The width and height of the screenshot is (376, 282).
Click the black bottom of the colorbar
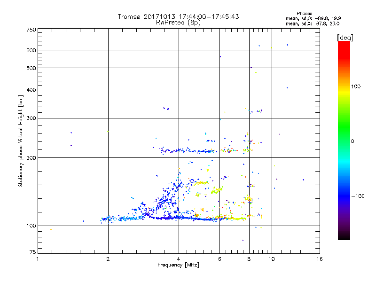pyautogui.click(x=344, y=236)
